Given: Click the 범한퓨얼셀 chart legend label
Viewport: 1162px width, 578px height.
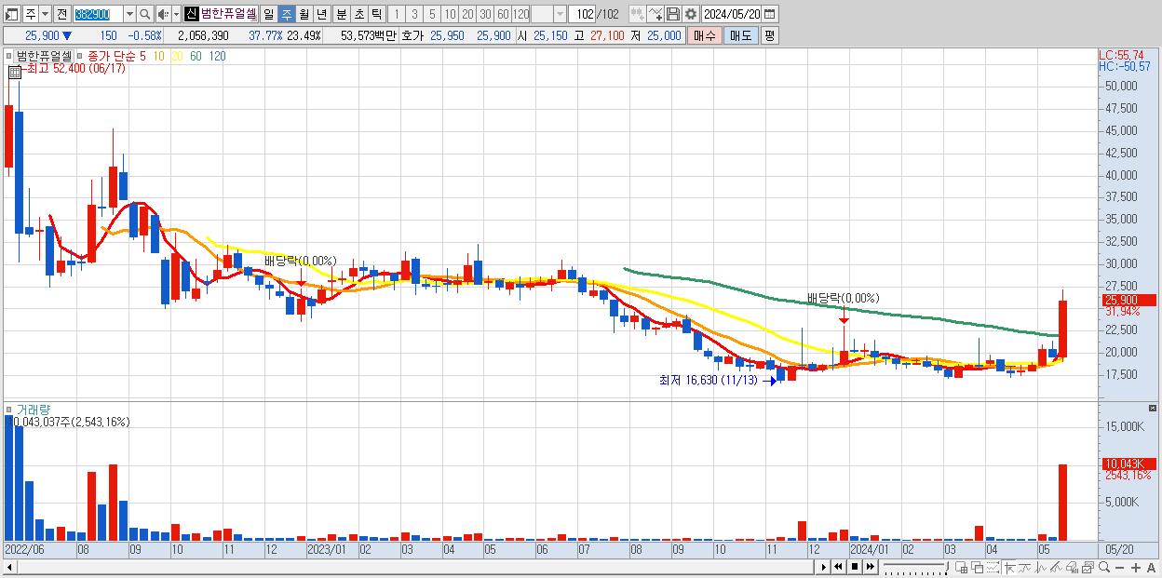Looking at the screenshot, I should (x=43, y=56).
